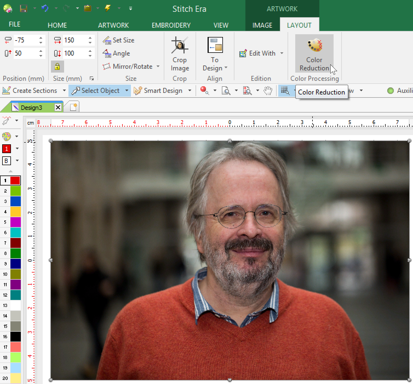Expand the Mirror/Rotate dropdown
This screenshot has width=413, height=384.
pyautogui.click(x=158, y=67)
